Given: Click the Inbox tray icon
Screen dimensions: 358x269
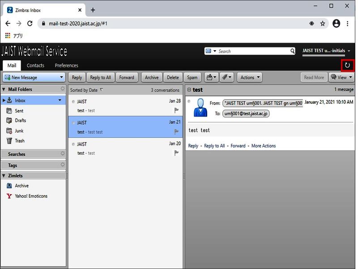Looking at the screenshot, I should [9, 100].
